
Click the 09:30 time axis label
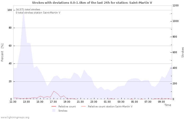click(161, 102)
